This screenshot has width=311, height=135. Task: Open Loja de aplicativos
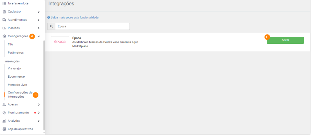20,129
